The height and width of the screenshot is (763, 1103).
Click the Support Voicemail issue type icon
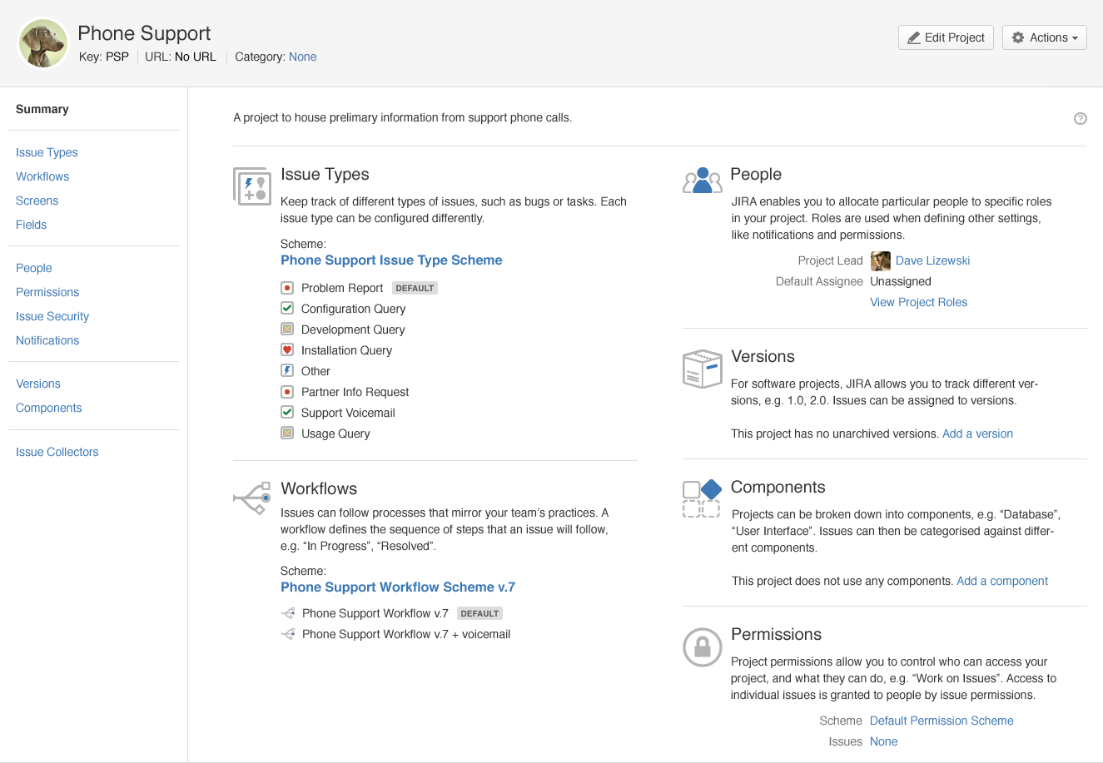coord(287,413)
